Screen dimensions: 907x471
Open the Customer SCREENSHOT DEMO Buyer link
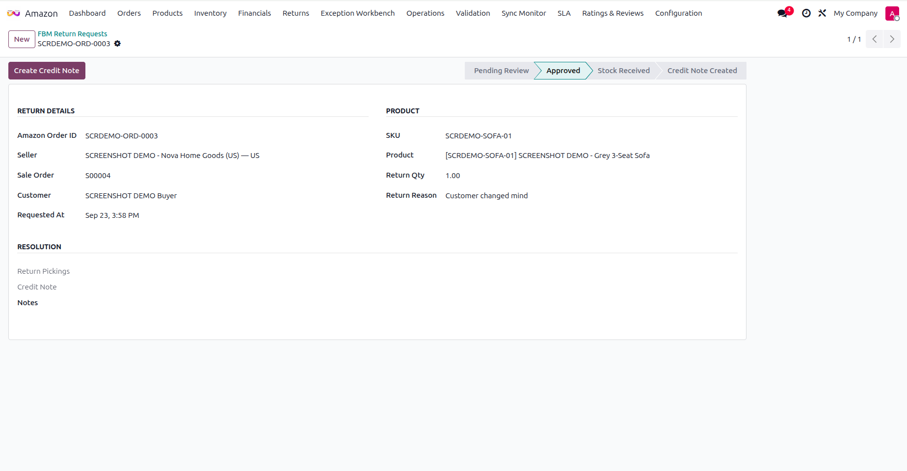[131, 196]
